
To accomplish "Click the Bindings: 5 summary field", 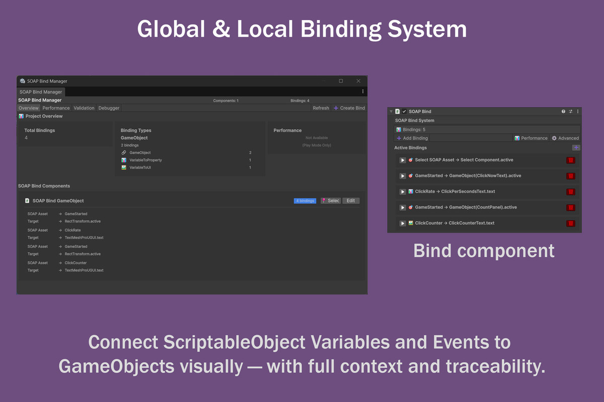I will tap(487, 130).
